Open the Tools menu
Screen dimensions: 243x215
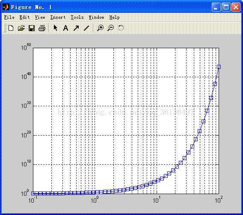coord(77,17)
